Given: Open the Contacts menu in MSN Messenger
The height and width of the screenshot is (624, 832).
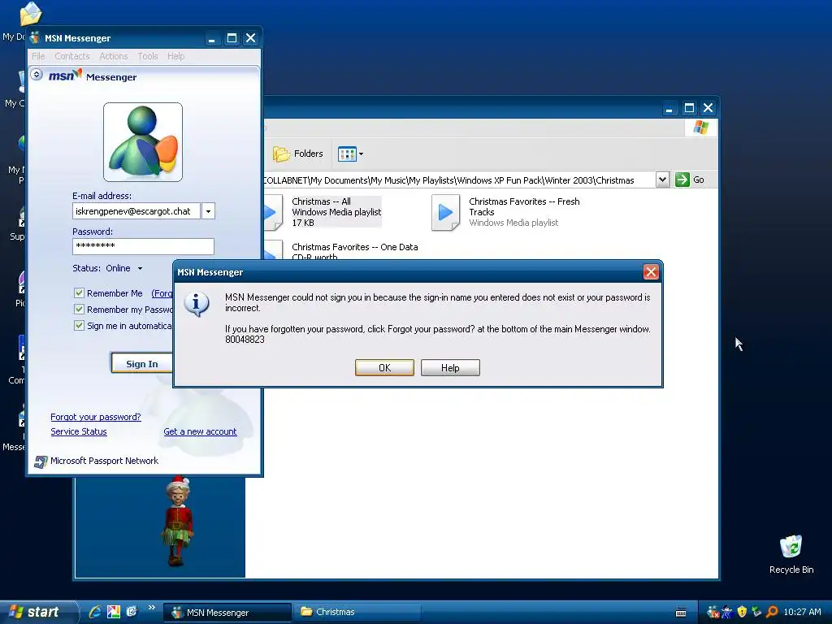Looking at the screenshot, I should click(x=72, y=56).
